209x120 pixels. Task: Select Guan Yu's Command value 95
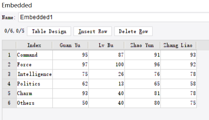(x=71, y=55)
